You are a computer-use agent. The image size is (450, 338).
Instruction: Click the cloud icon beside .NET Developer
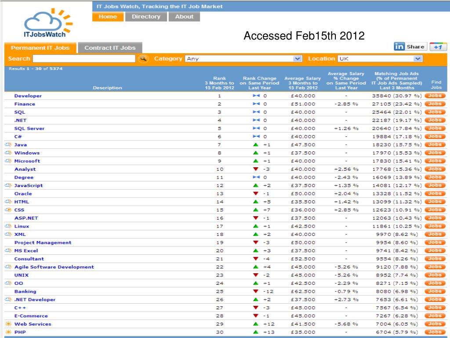8,299
